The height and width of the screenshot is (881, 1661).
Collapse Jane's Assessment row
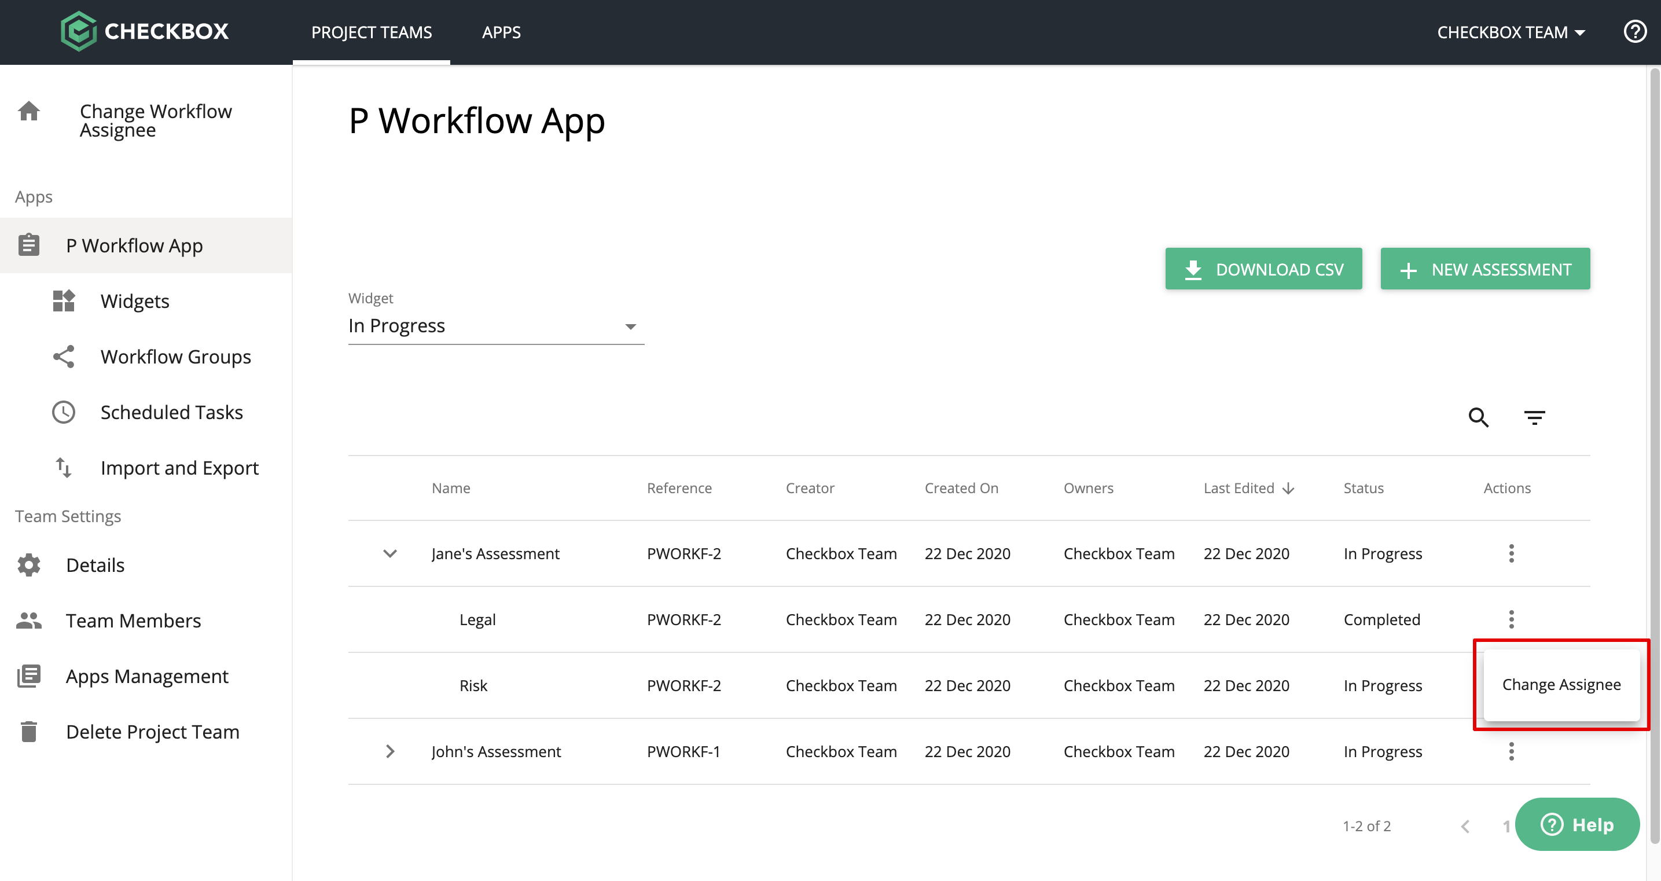point(389,553)
